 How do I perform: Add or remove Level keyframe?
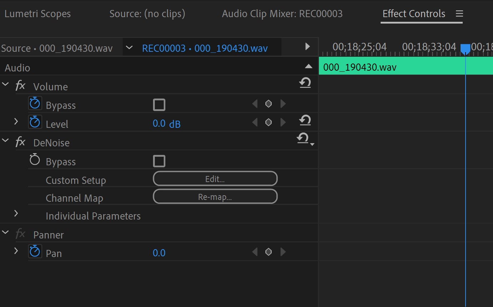[269, 122]
